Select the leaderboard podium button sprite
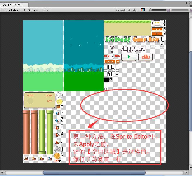Screen dimensions: 192x176 pyautogui.click(x=145, y=57)
